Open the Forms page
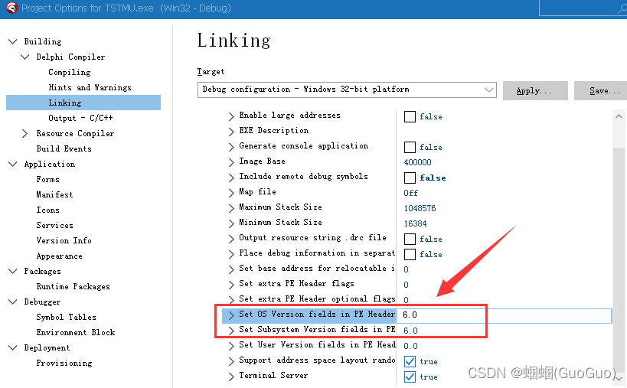 click(48, 179)
